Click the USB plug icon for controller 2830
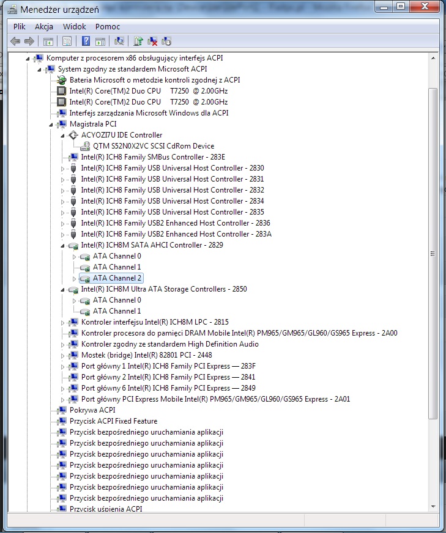Viewport: 446px width, 533px height. pyautogui.click(x=73, y=168)
